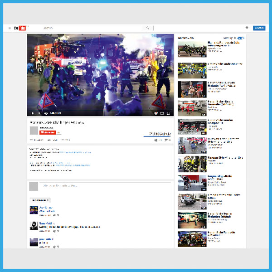The width and height of the screenshot is (272, 272).
Task: Open player settings gear
Action: pos(156,113)
